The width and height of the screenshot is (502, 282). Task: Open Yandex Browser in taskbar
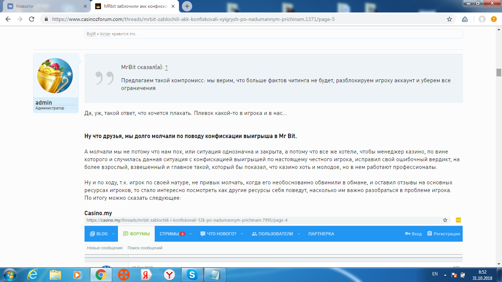(x=169, y=274)
